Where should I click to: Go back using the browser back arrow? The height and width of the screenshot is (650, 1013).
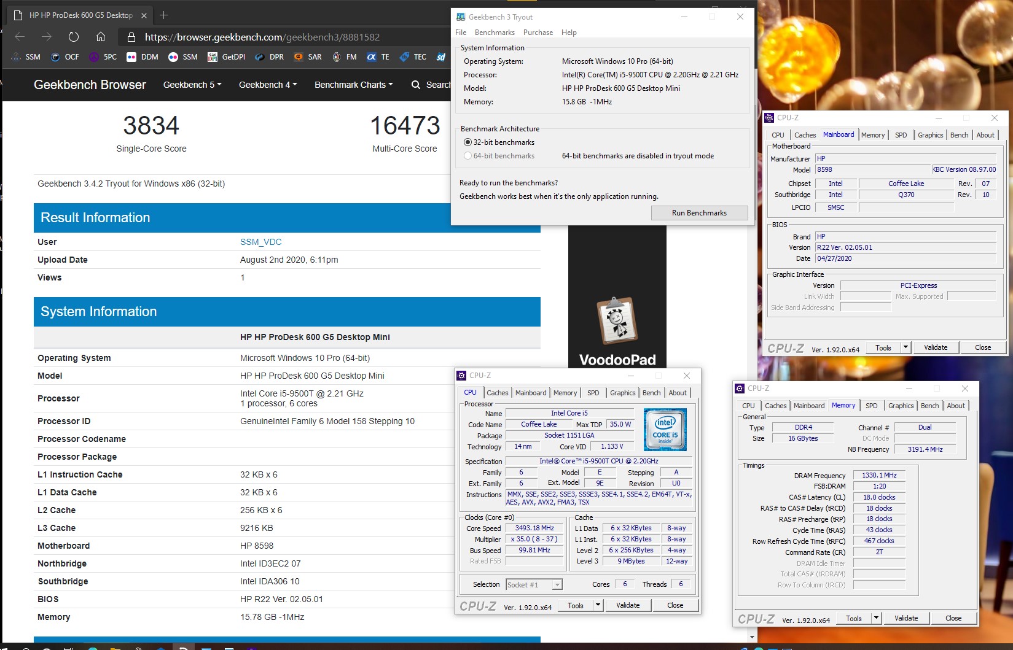(x=20, y=37)
